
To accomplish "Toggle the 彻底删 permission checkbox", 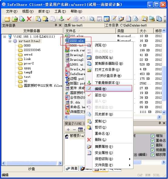I will [x=152, y=150].
